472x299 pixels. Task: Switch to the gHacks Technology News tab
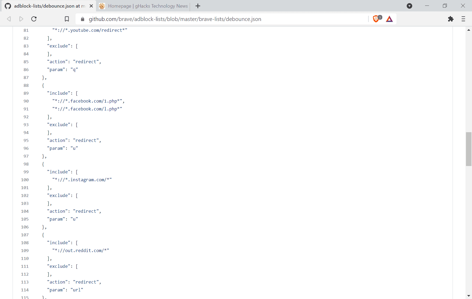(143, 6)
